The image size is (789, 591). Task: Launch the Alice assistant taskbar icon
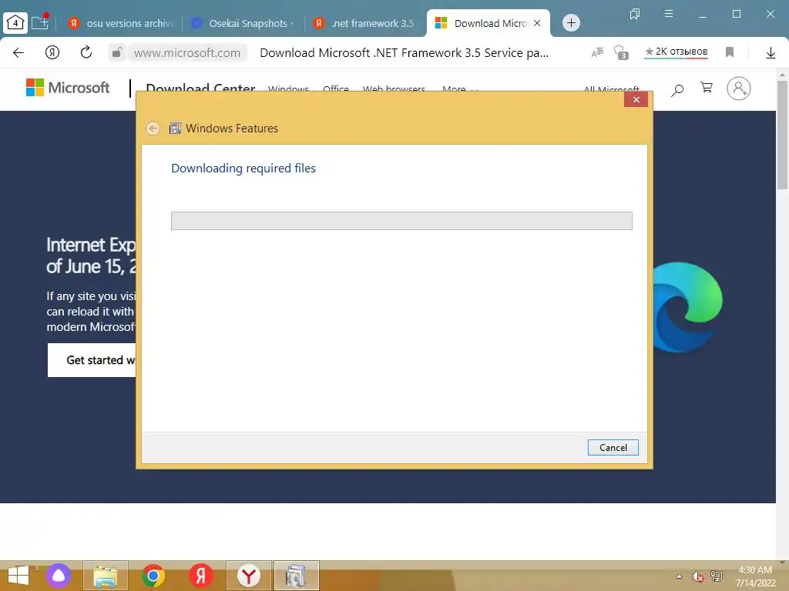coord(59,576)
